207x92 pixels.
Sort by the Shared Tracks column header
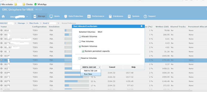pyautogui.click(x=178, y=27)
